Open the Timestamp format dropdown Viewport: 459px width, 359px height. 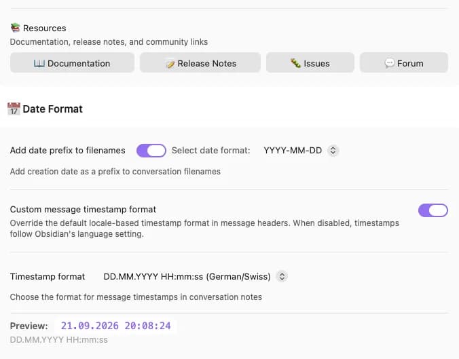[195, 276]
